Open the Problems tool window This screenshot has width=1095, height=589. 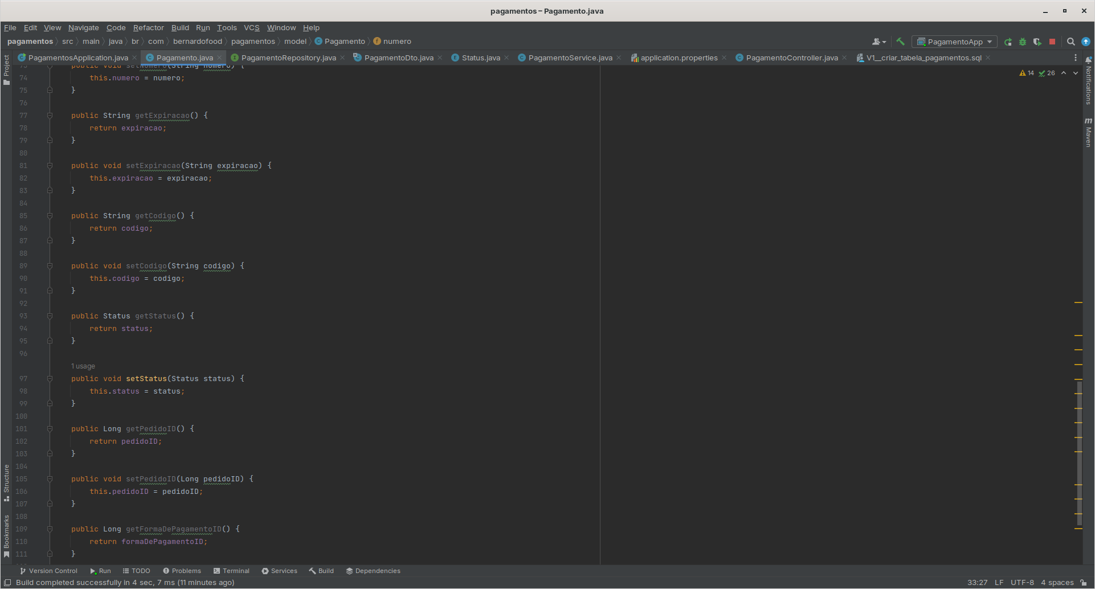click(182, 571)
